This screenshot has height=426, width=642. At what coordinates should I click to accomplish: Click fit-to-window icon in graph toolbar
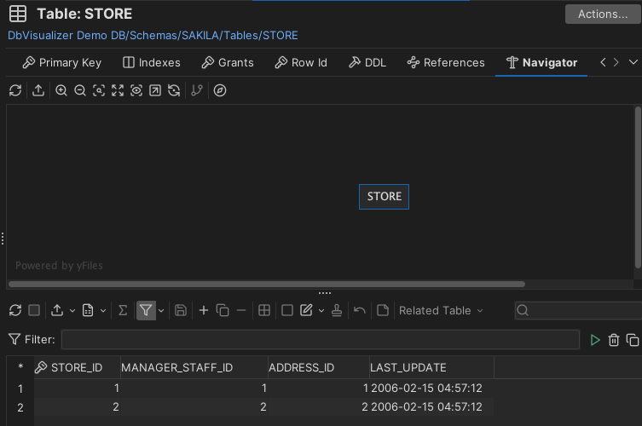point(118,90)
